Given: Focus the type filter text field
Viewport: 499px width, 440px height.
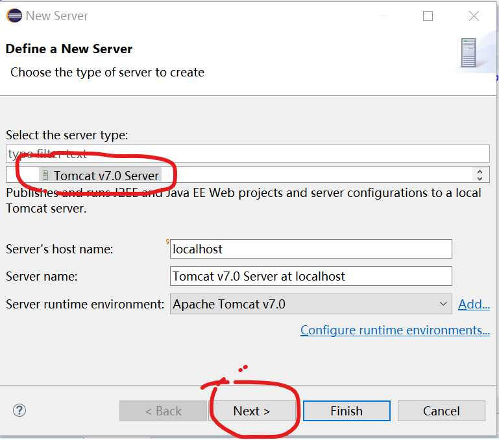Looking at the screenshot, I should (x=248, y=154).
